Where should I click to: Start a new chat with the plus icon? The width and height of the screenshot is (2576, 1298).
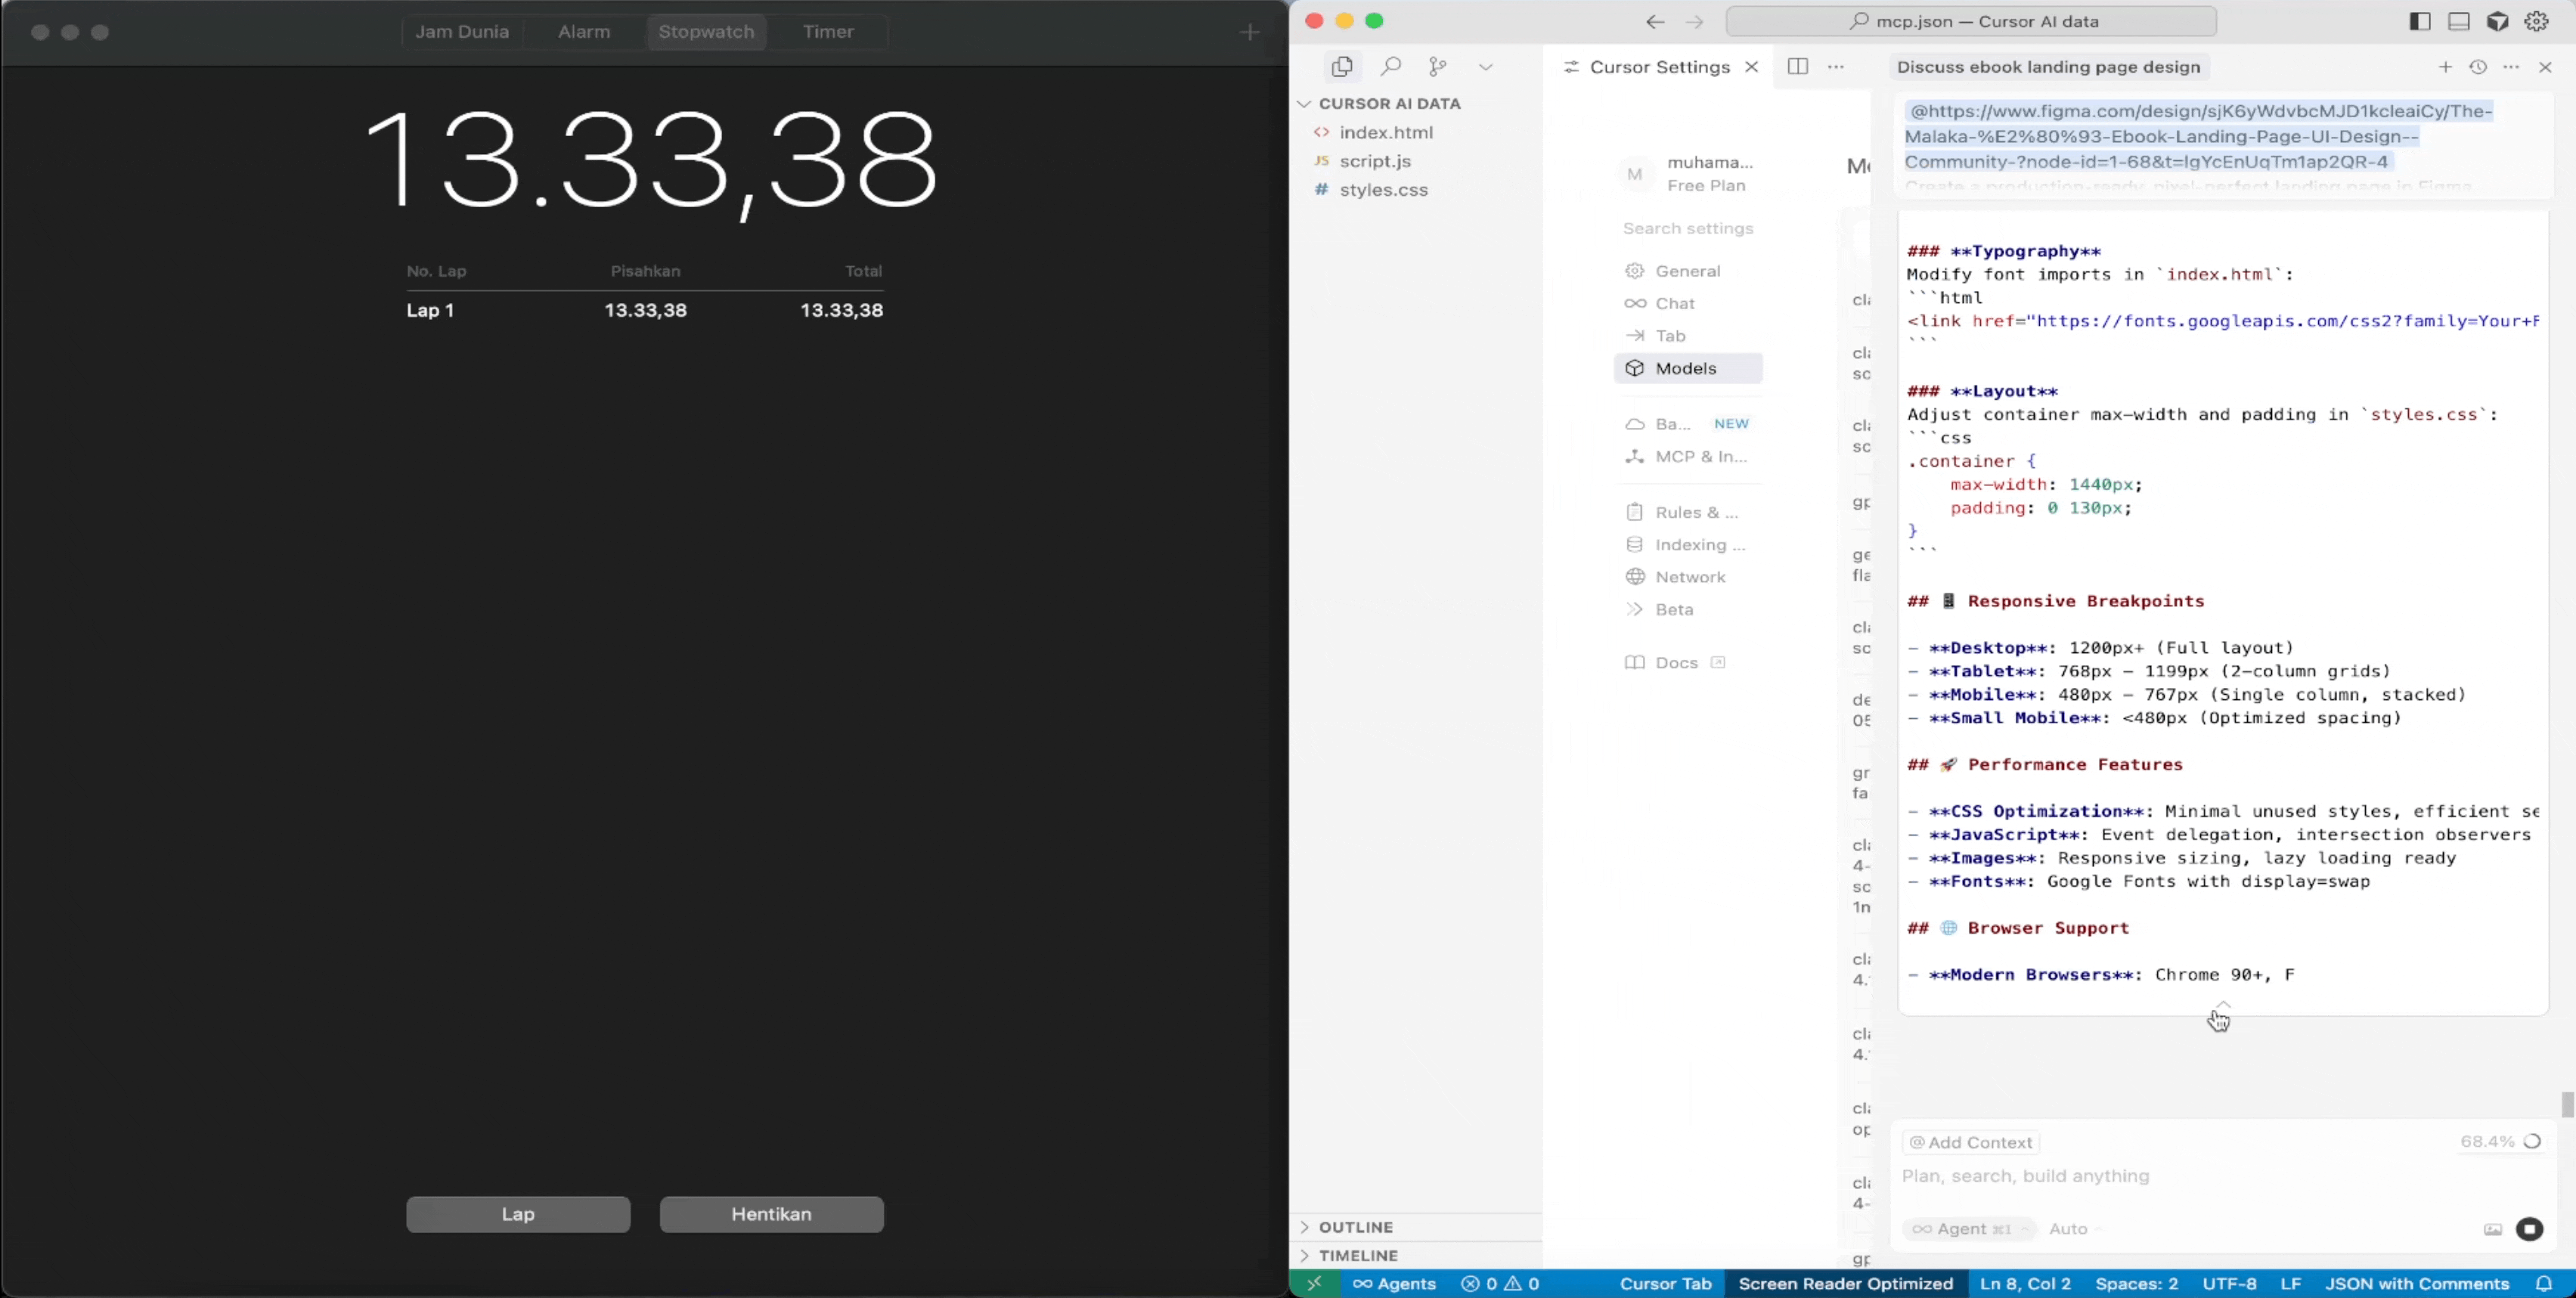[x=2445, y=67]
